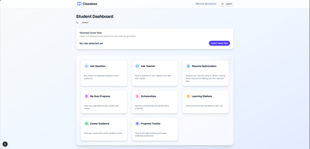310x149 pixels.
Task: Open the Ask Question card title
Action: 98,66
